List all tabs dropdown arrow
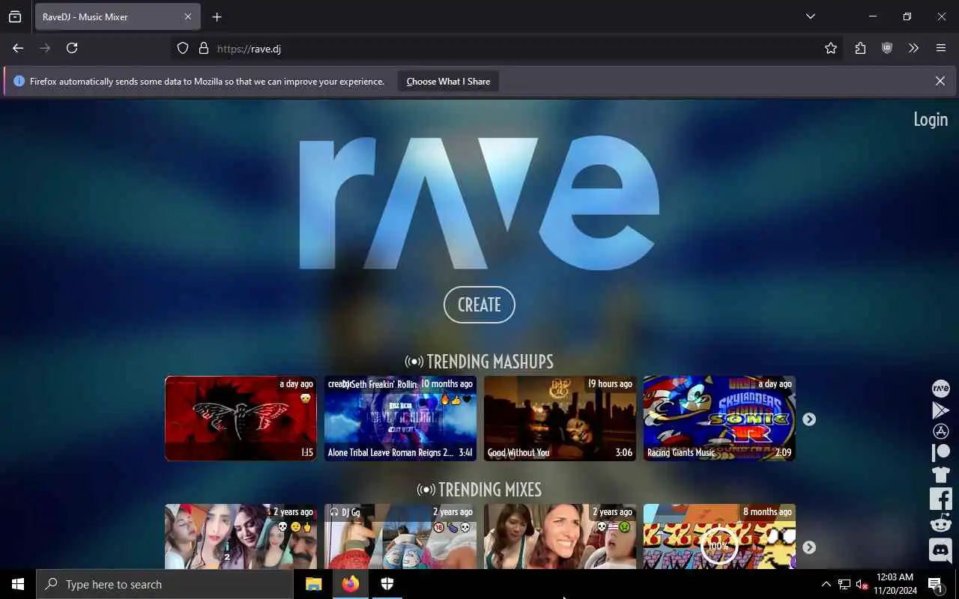Screen dimensions: 959x599 click(811, 16)
